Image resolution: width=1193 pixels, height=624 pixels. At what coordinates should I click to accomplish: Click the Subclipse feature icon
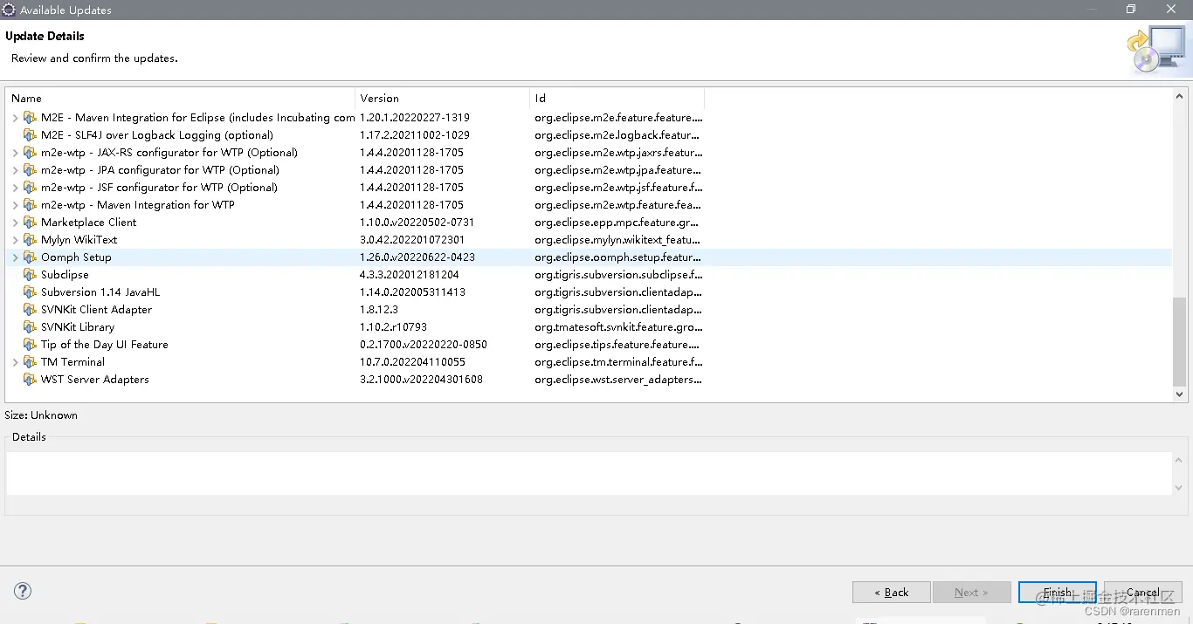coord(30,275)
